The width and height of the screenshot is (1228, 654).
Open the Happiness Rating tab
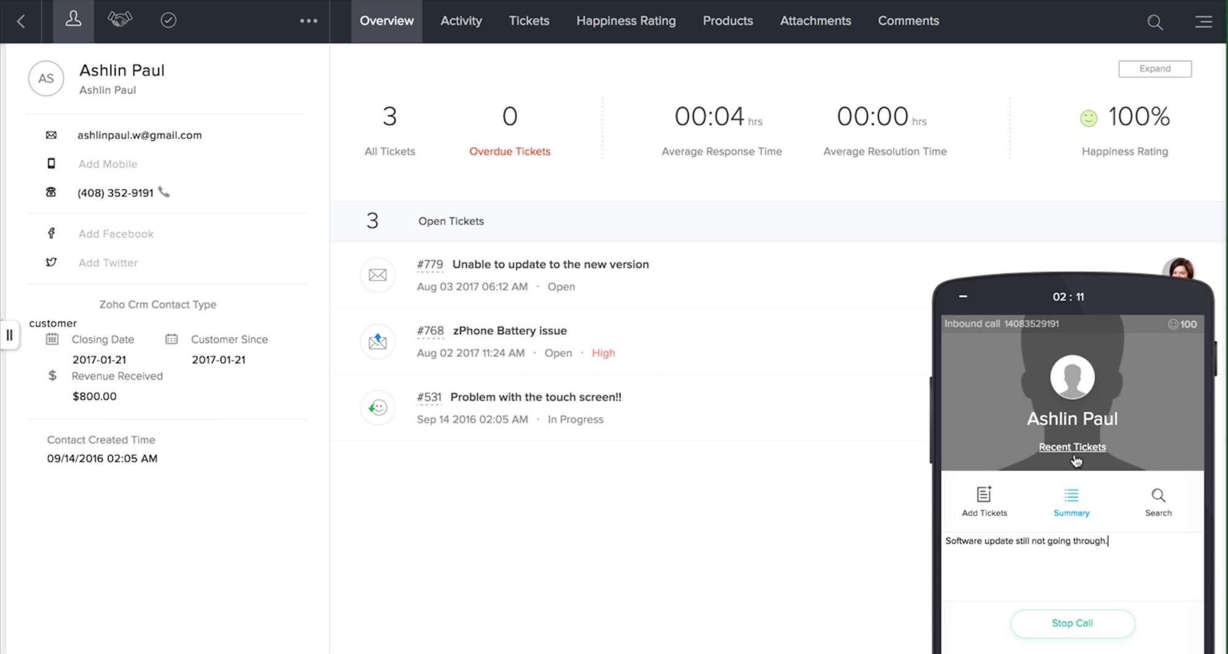point(625,21)
